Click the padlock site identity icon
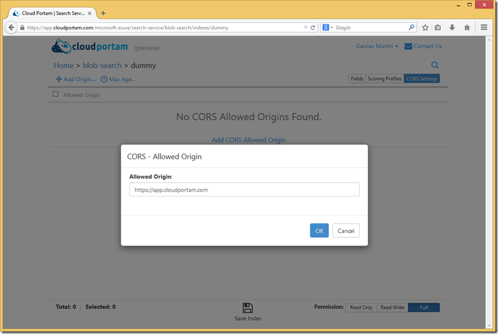498x334 pixels. click(22, 28)
